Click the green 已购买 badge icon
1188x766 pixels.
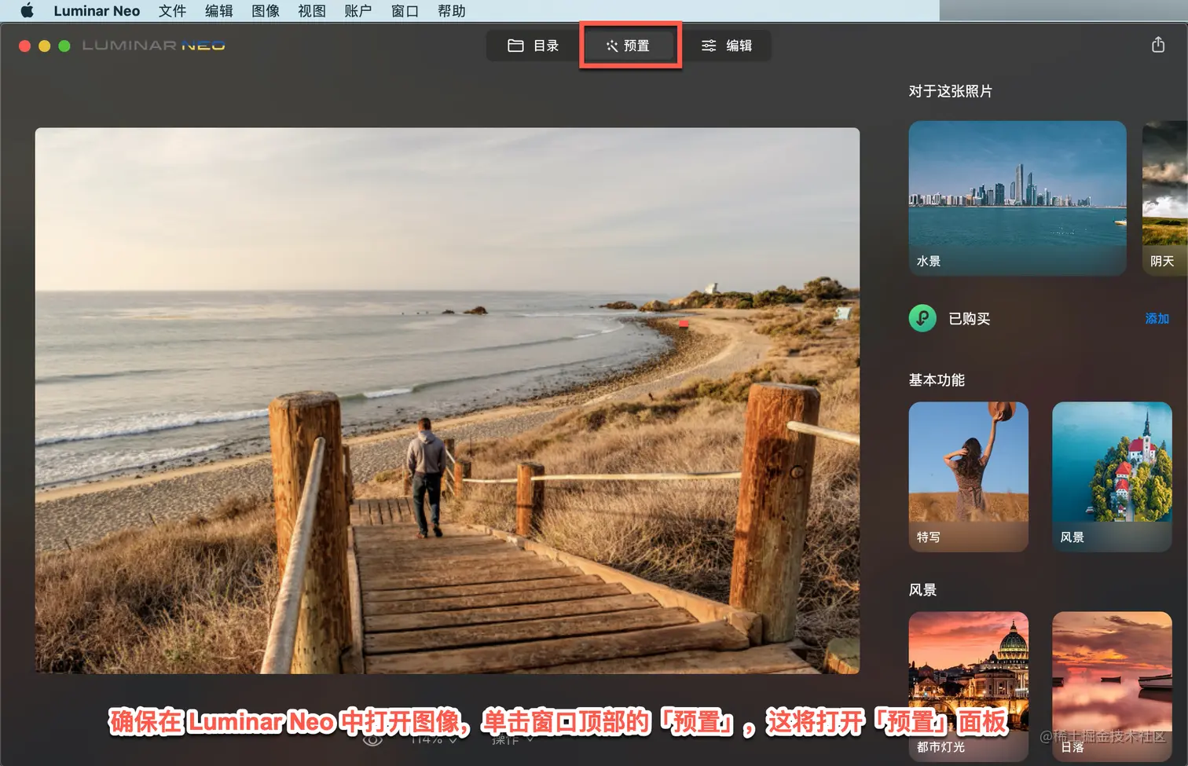[922, 318]
